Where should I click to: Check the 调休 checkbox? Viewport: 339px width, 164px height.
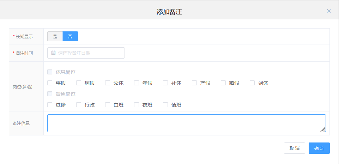(x=252, y=83)
